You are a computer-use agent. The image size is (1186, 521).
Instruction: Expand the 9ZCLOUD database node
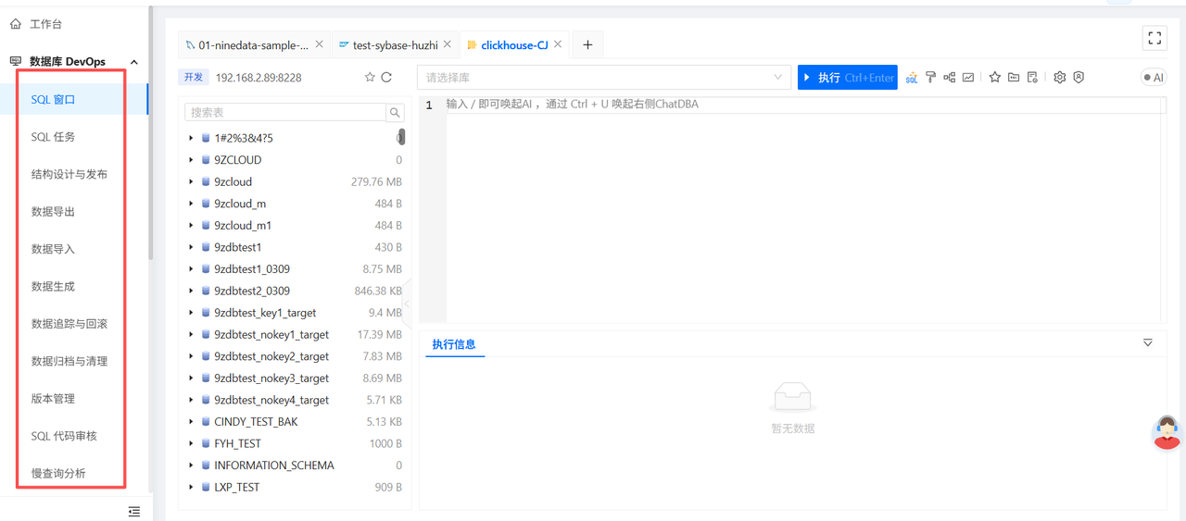coord(192,160)
